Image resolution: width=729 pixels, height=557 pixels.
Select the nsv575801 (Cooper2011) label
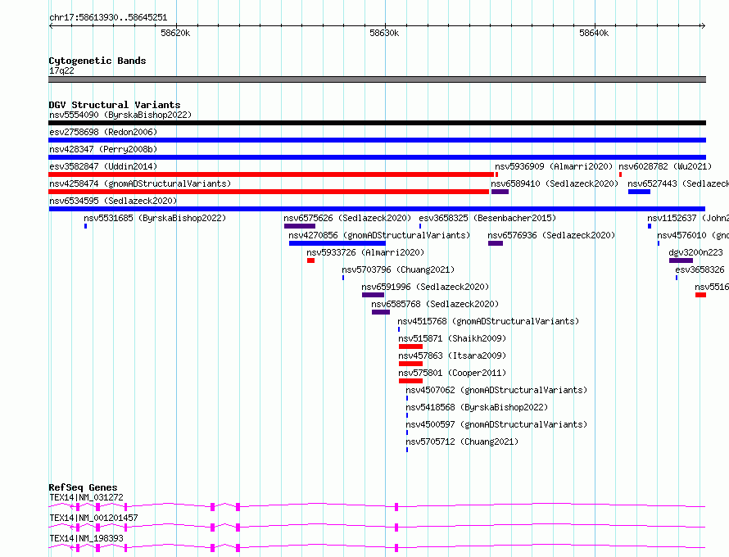[x=452, y=373]
